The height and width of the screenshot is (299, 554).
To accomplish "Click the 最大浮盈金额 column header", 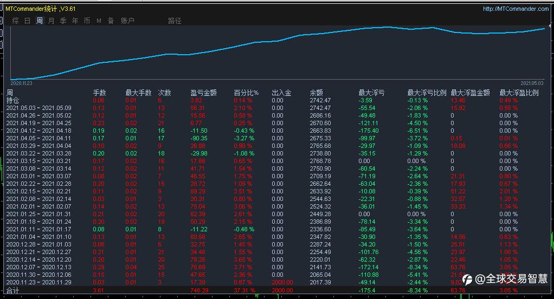I will [x=471, y=93].
